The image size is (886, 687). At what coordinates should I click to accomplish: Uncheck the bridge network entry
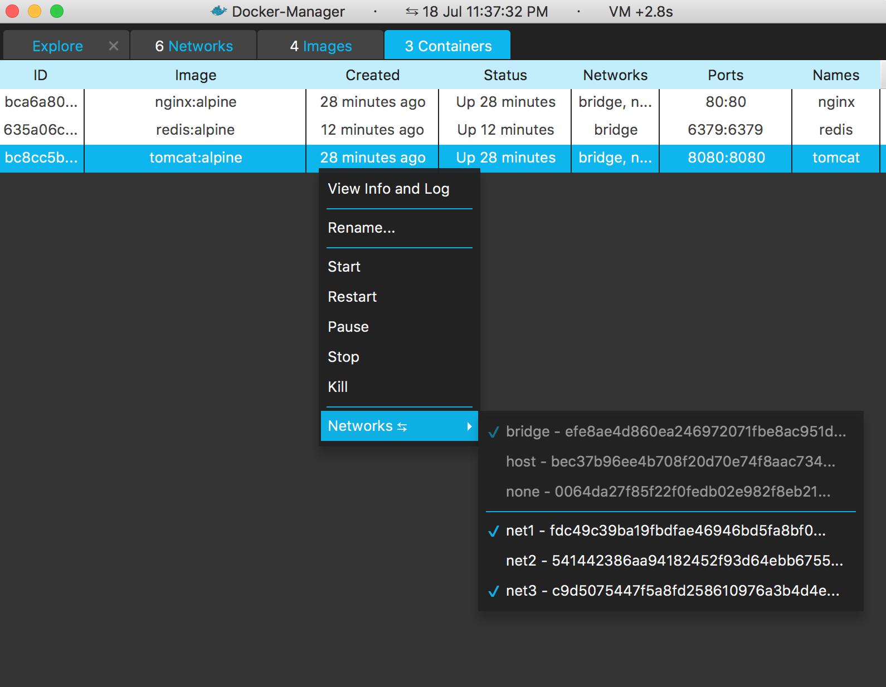point(671,431)
